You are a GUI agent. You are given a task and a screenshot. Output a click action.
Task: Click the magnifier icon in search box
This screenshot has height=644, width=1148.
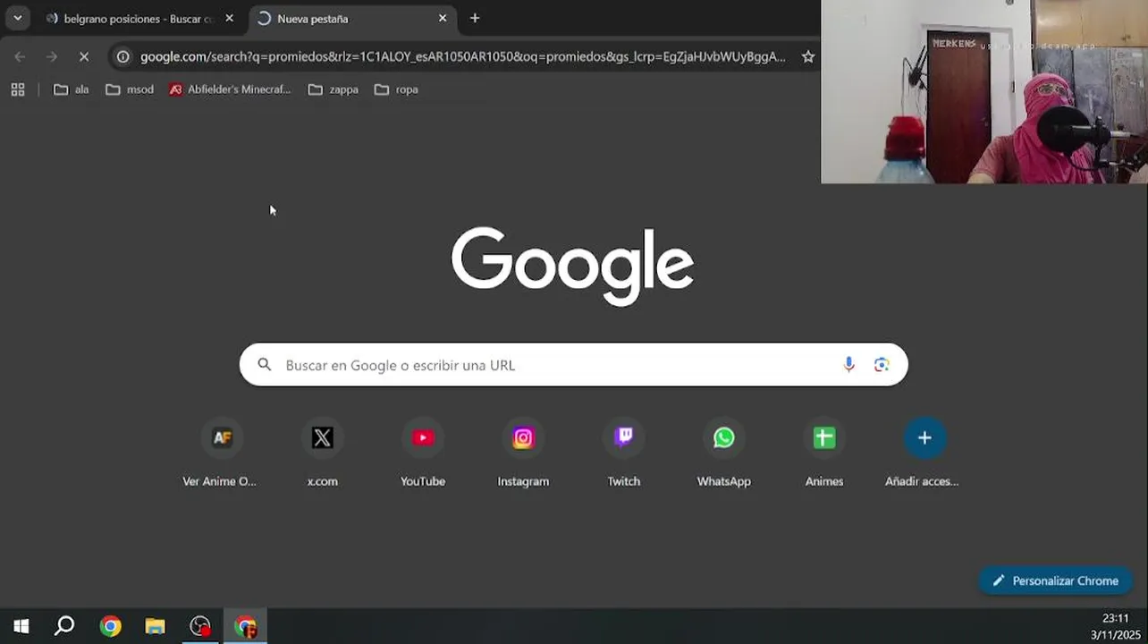click(x=264, y=365)
